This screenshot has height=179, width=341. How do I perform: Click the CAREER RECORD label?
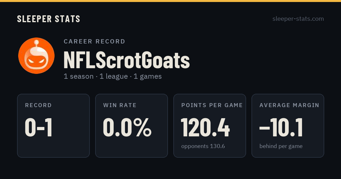pos(94,41)
